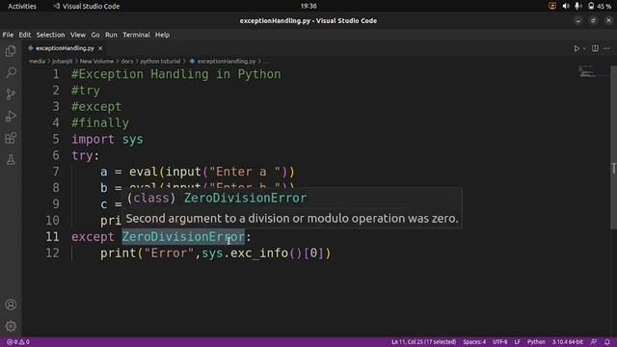Open the Selection menu
Viewport: 617px width, 347px height.
(x=50, y=35)
